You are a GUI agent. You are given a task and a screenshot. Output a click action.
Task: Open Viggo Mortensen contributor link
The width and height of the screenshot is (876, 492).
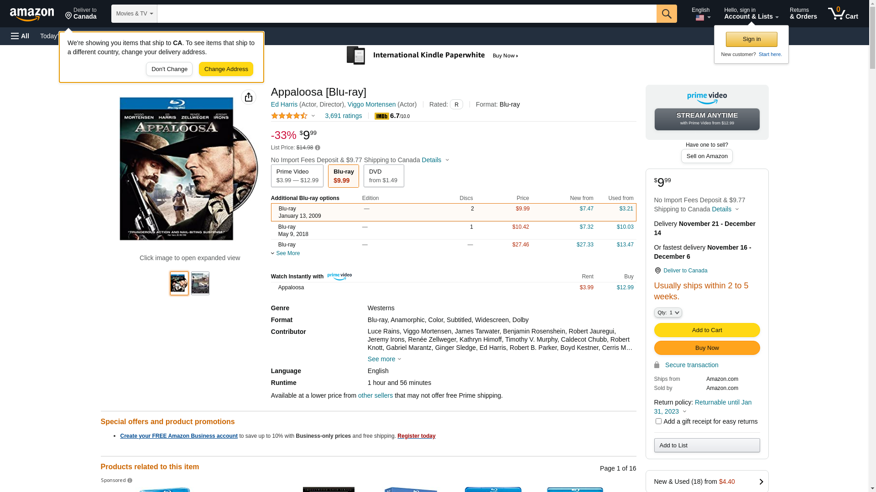pyautogui.click(x=371, y=105)
